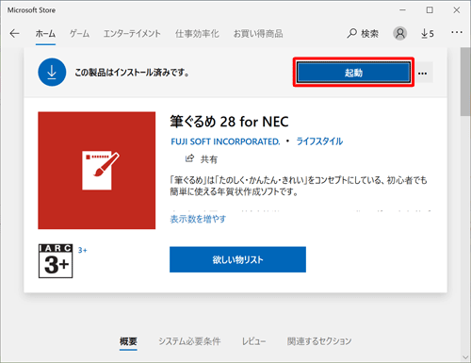Open the user account avatar
Image resolution: width=471 pixels, height=363 pixels.
click(400, 33)
